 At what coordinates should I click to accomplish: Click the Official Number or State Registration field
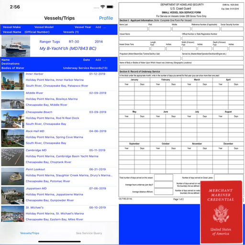point(212,38)
